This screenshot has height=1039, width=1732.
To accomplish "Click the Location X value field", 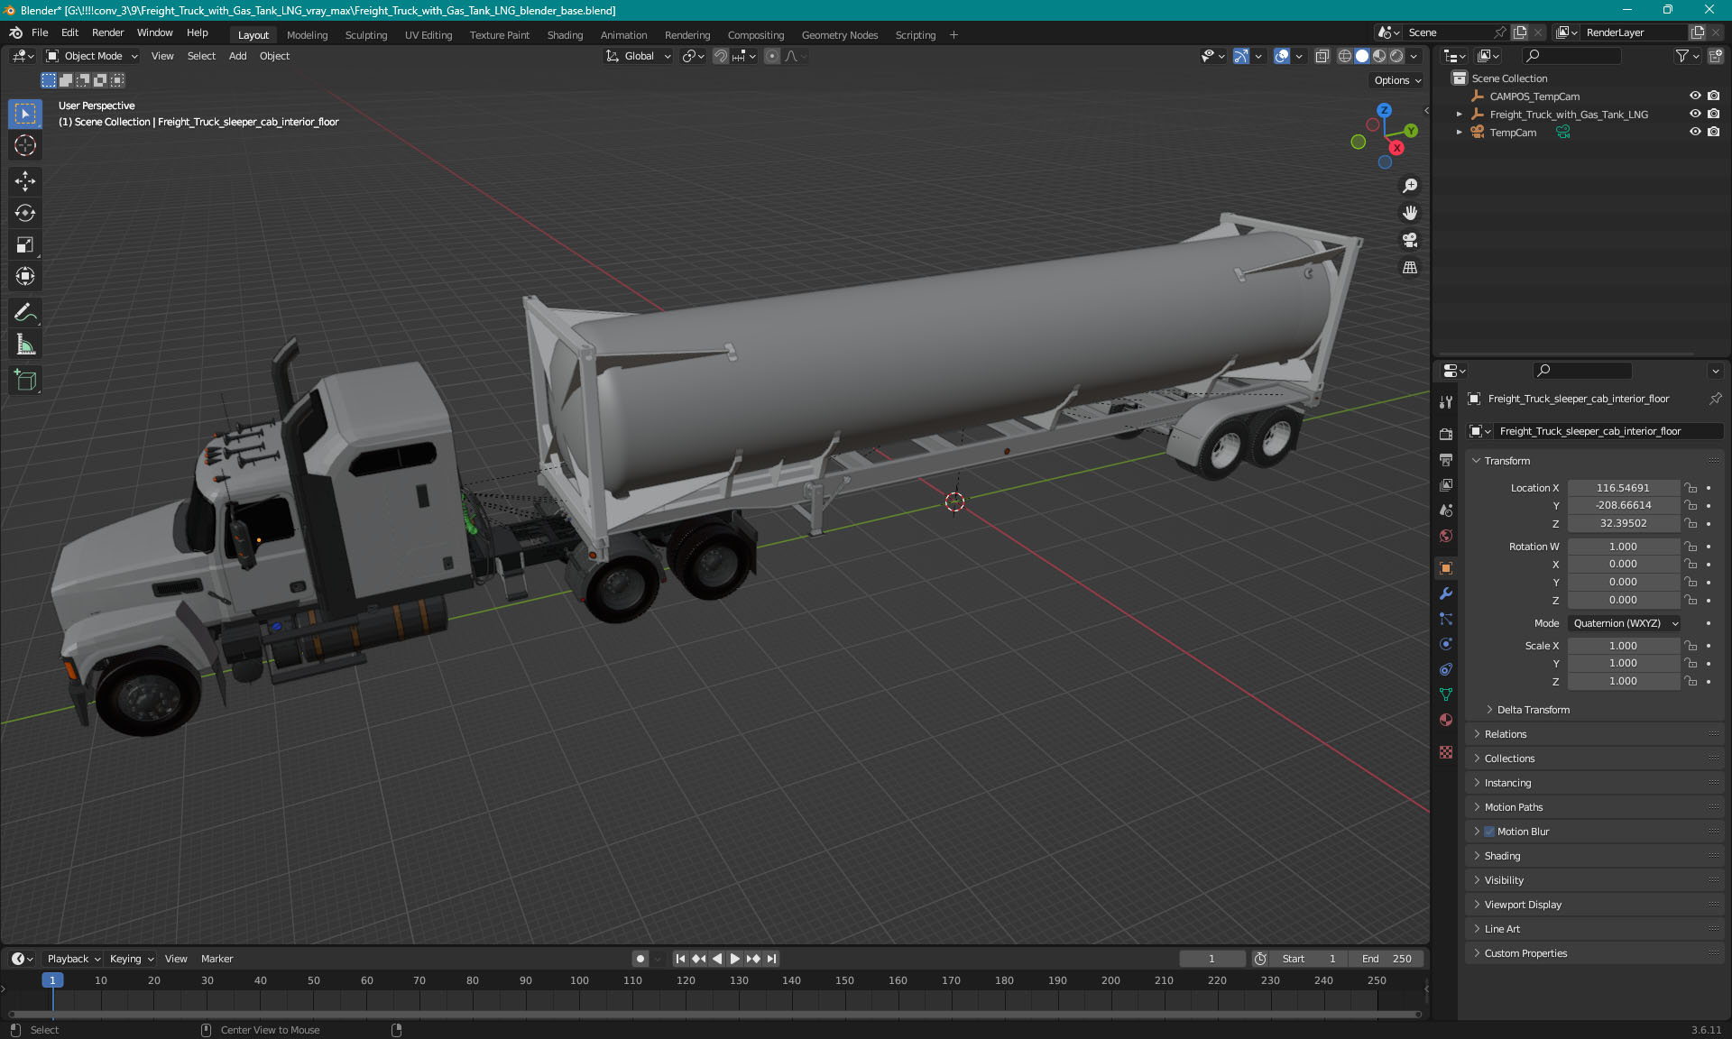I will point(1622,488).
